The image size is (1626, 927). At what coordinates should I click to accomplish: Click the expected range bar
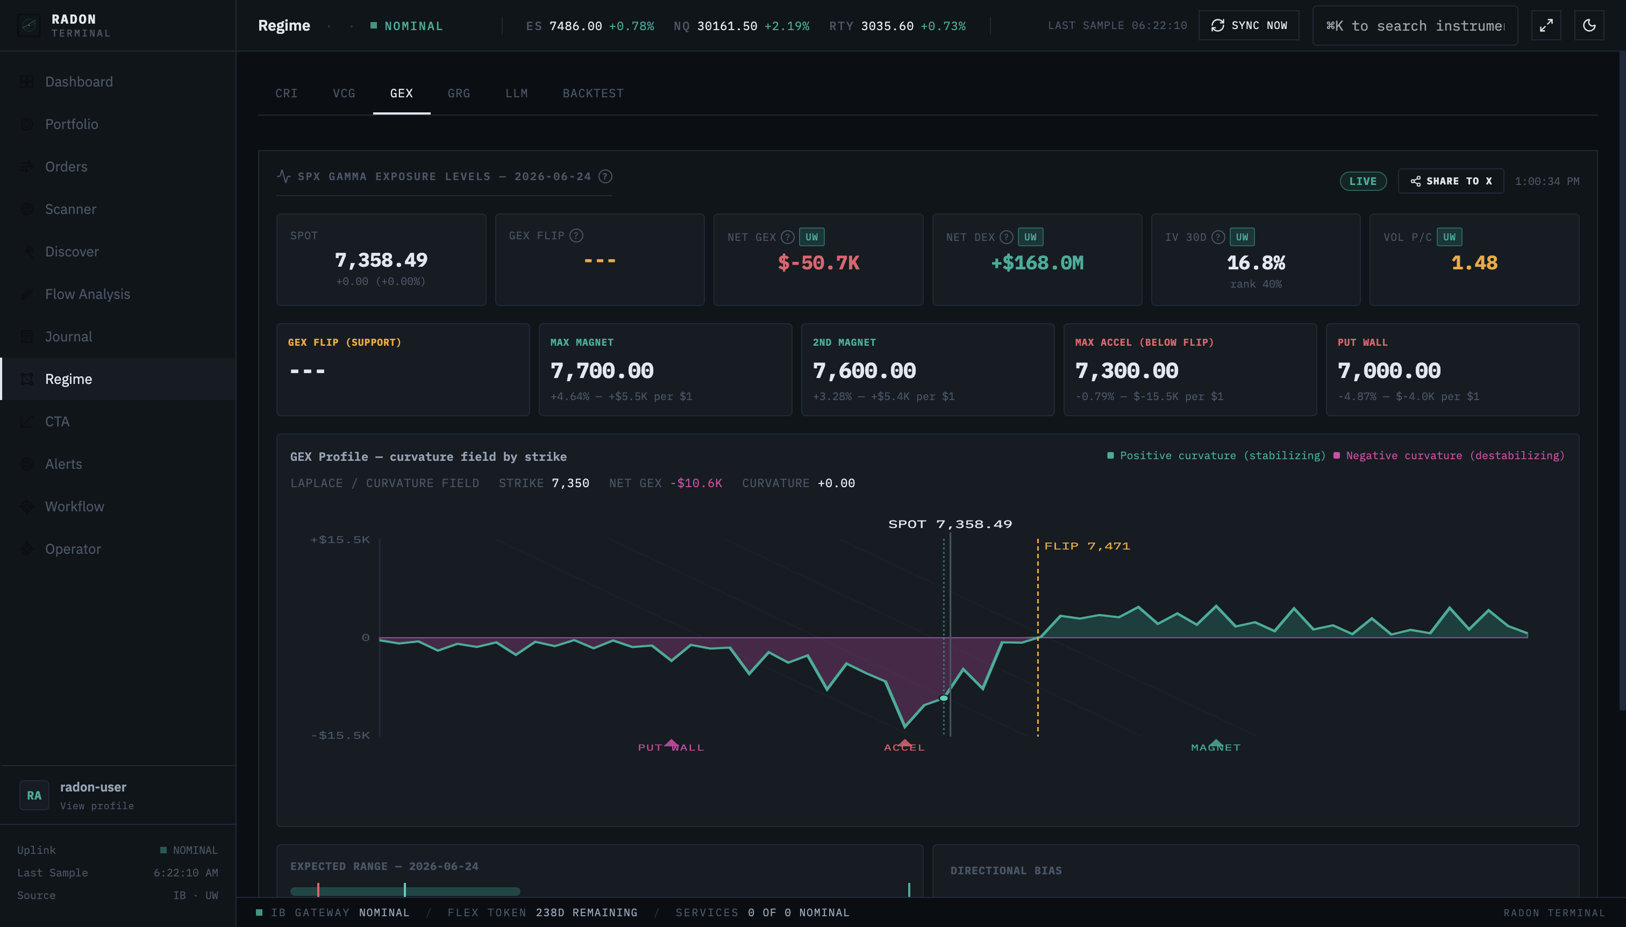[x=405, y=891]
